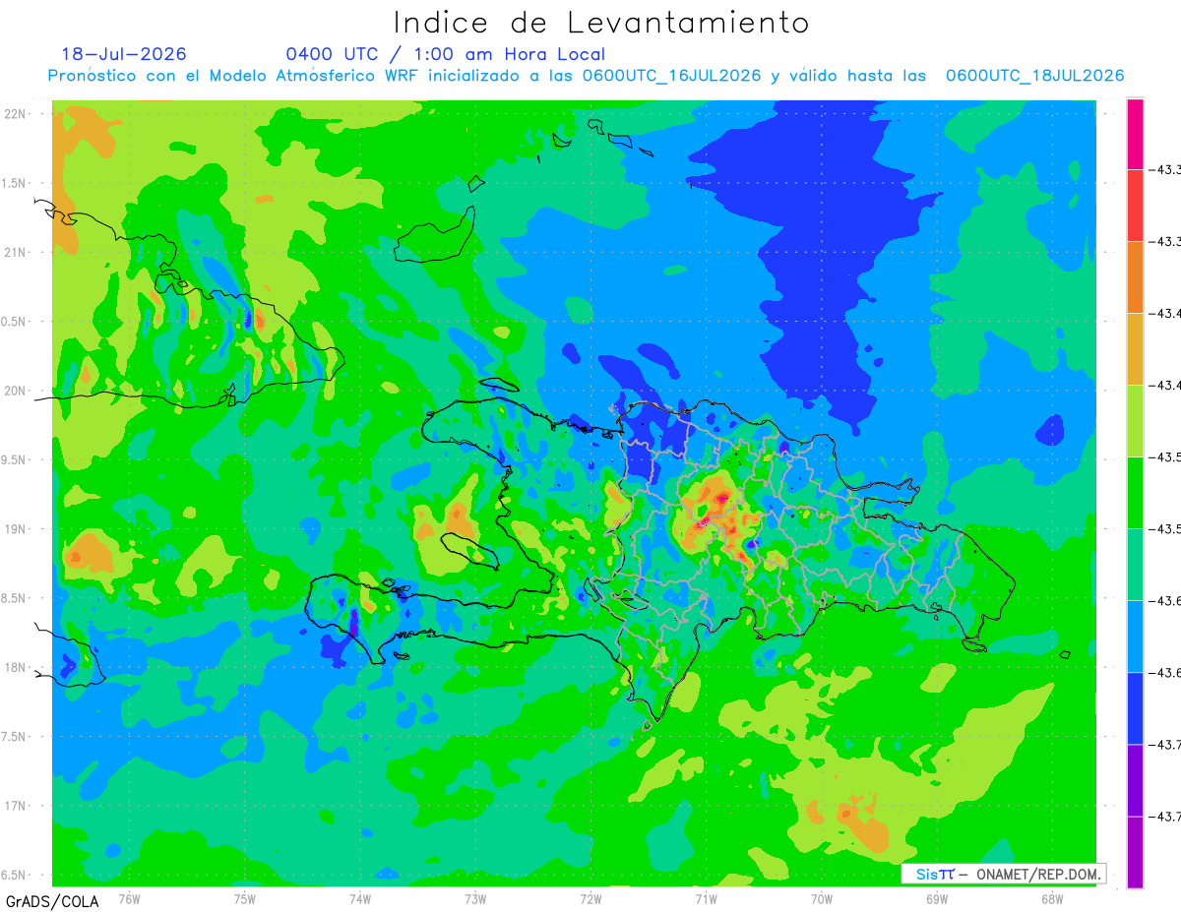This screenshot has height=912, width=1181.
Task: Click the 'GrADS/COLA' label
Action: click(52, 901)
